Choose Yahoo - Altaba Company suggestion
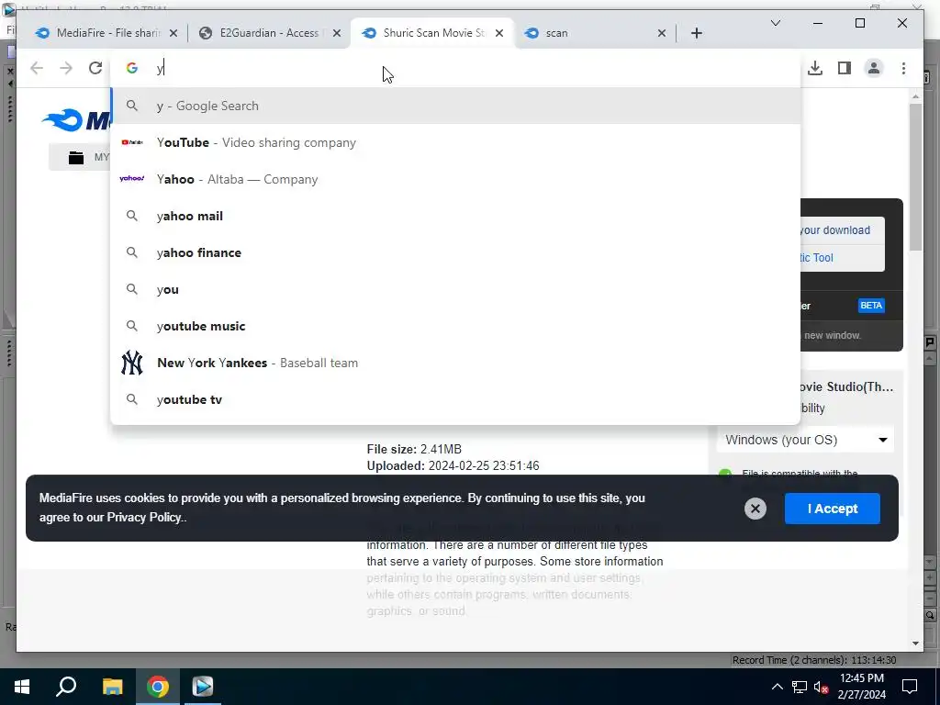This screenshot has height=705, width=940. 455,179
